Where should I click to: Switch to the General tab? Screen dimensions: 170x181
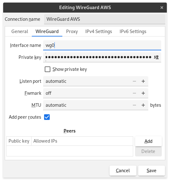click(20, 31)
